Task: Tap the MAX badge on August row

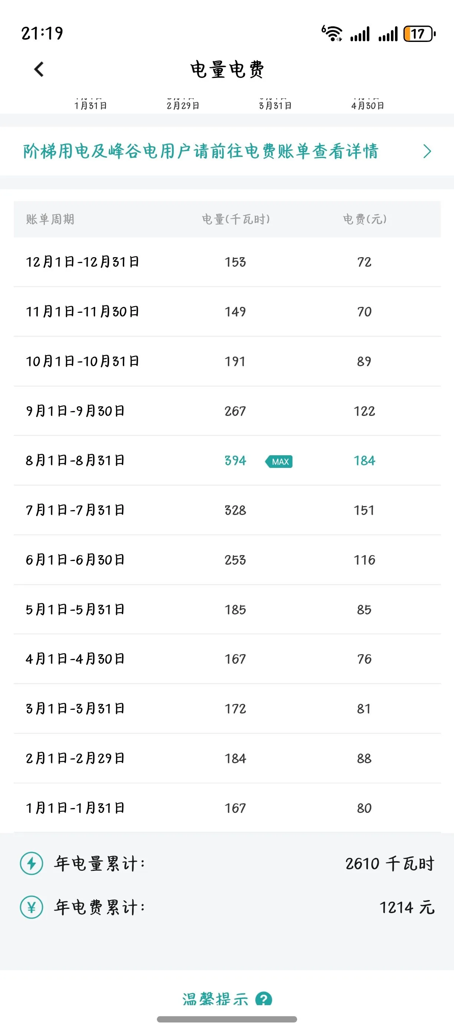Action: click(279, 462)
